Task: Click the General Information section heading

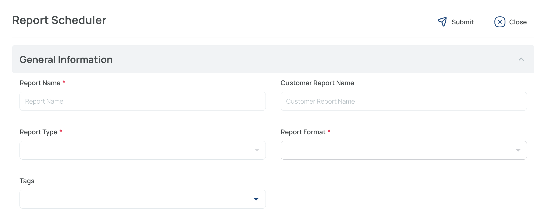Action: [66, 60]
